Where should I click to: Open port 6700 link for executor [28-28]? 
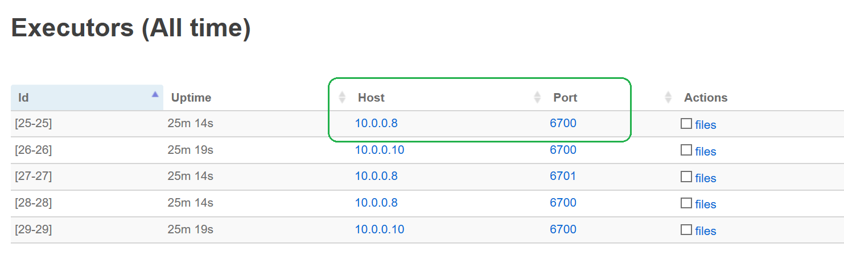[563, 203]
